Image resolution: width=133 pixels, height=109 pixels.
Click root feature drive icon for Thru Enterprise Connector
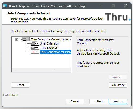coord(24,39)
